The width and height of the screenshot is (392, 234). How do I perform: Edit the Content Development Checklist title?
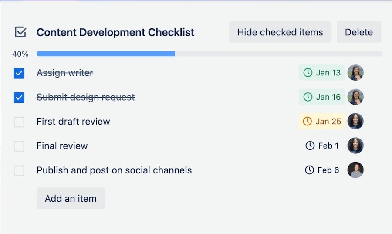[115, 32]
